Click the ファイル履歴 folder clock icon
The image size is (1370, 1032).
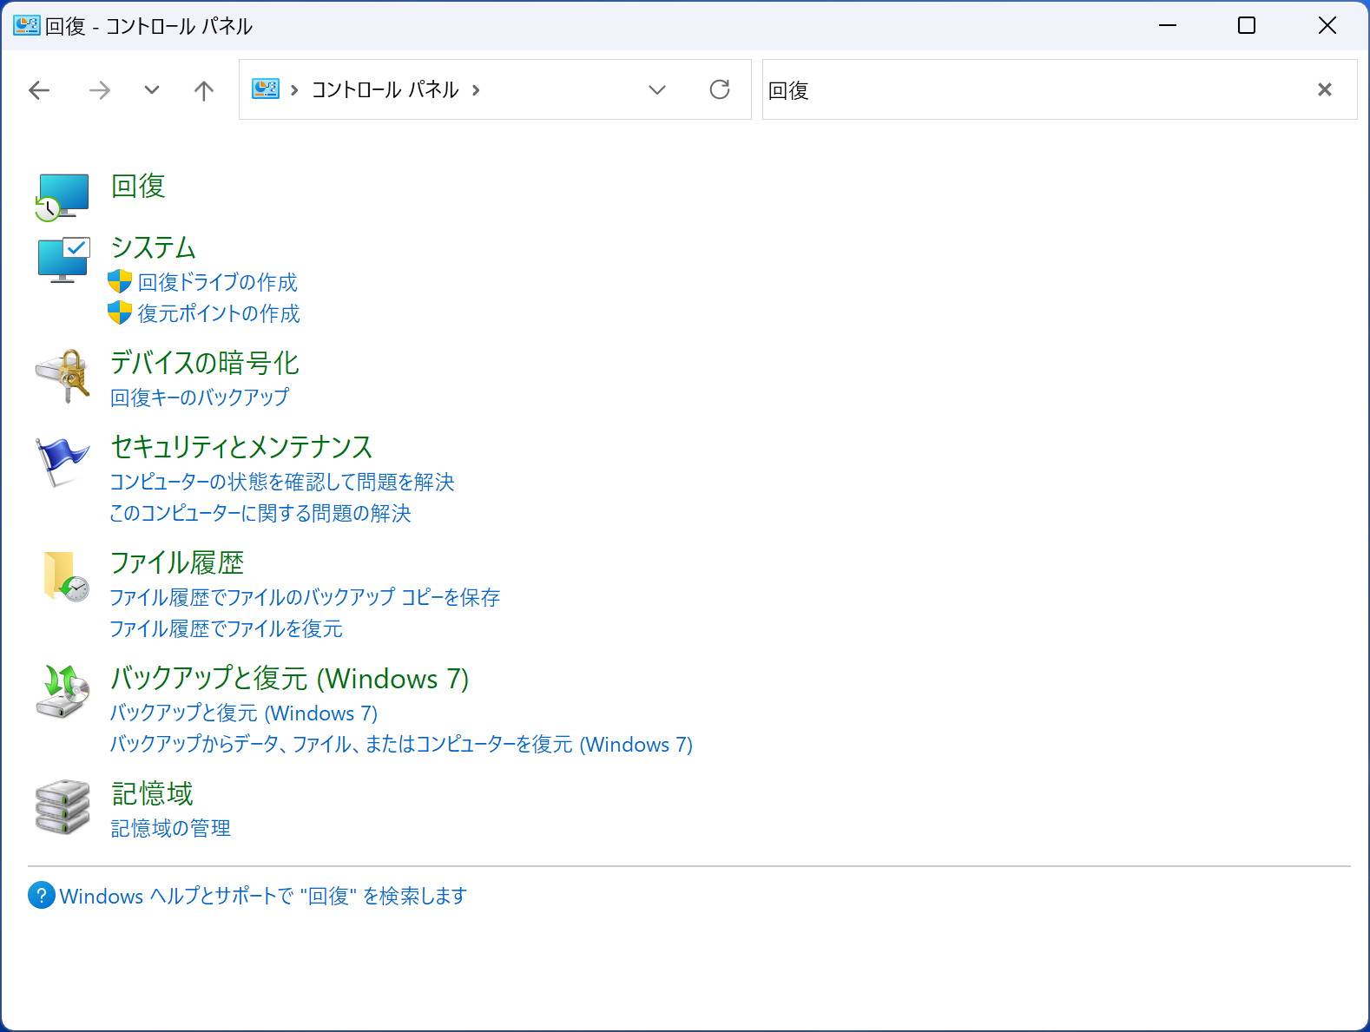(65, 576)
